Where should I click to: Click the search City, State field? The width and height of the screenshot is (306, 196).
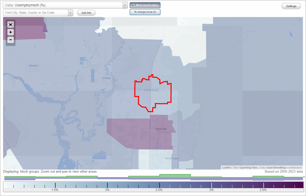point(36,12)
